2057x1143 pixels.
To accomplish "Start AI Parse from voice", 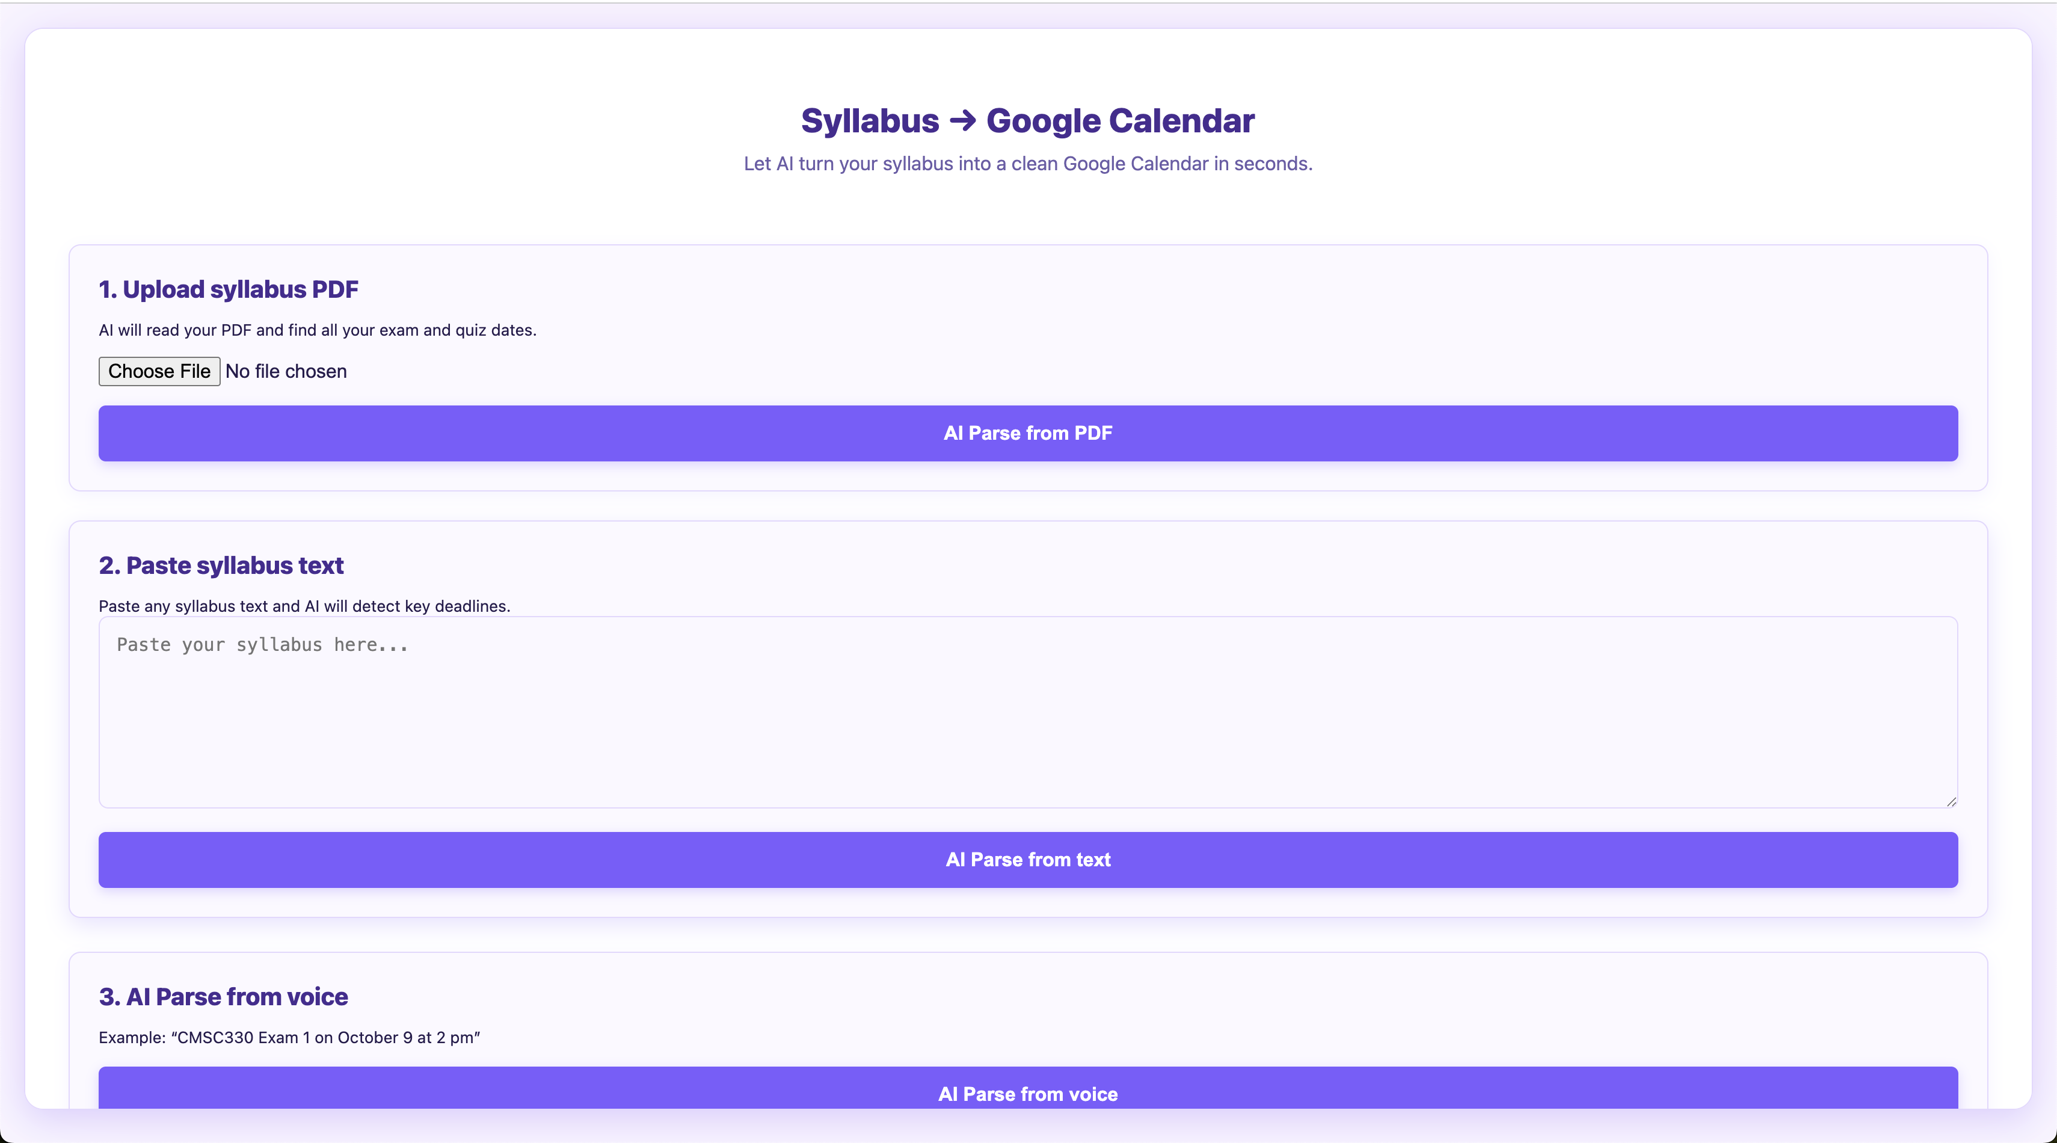I will pyautogui.click(x=1028, y=1092).
